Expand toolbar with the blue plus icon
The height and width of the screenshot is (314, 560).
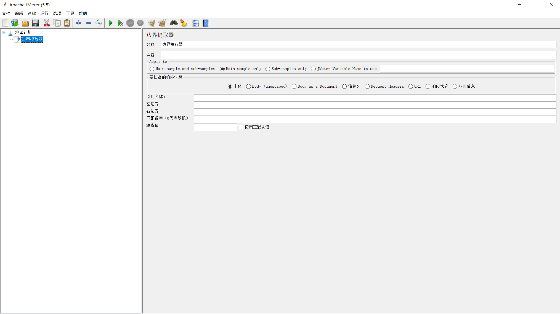coord(79,23)
